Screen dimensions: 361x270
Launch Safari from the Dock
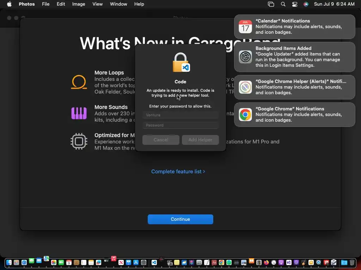coord(24,262)
